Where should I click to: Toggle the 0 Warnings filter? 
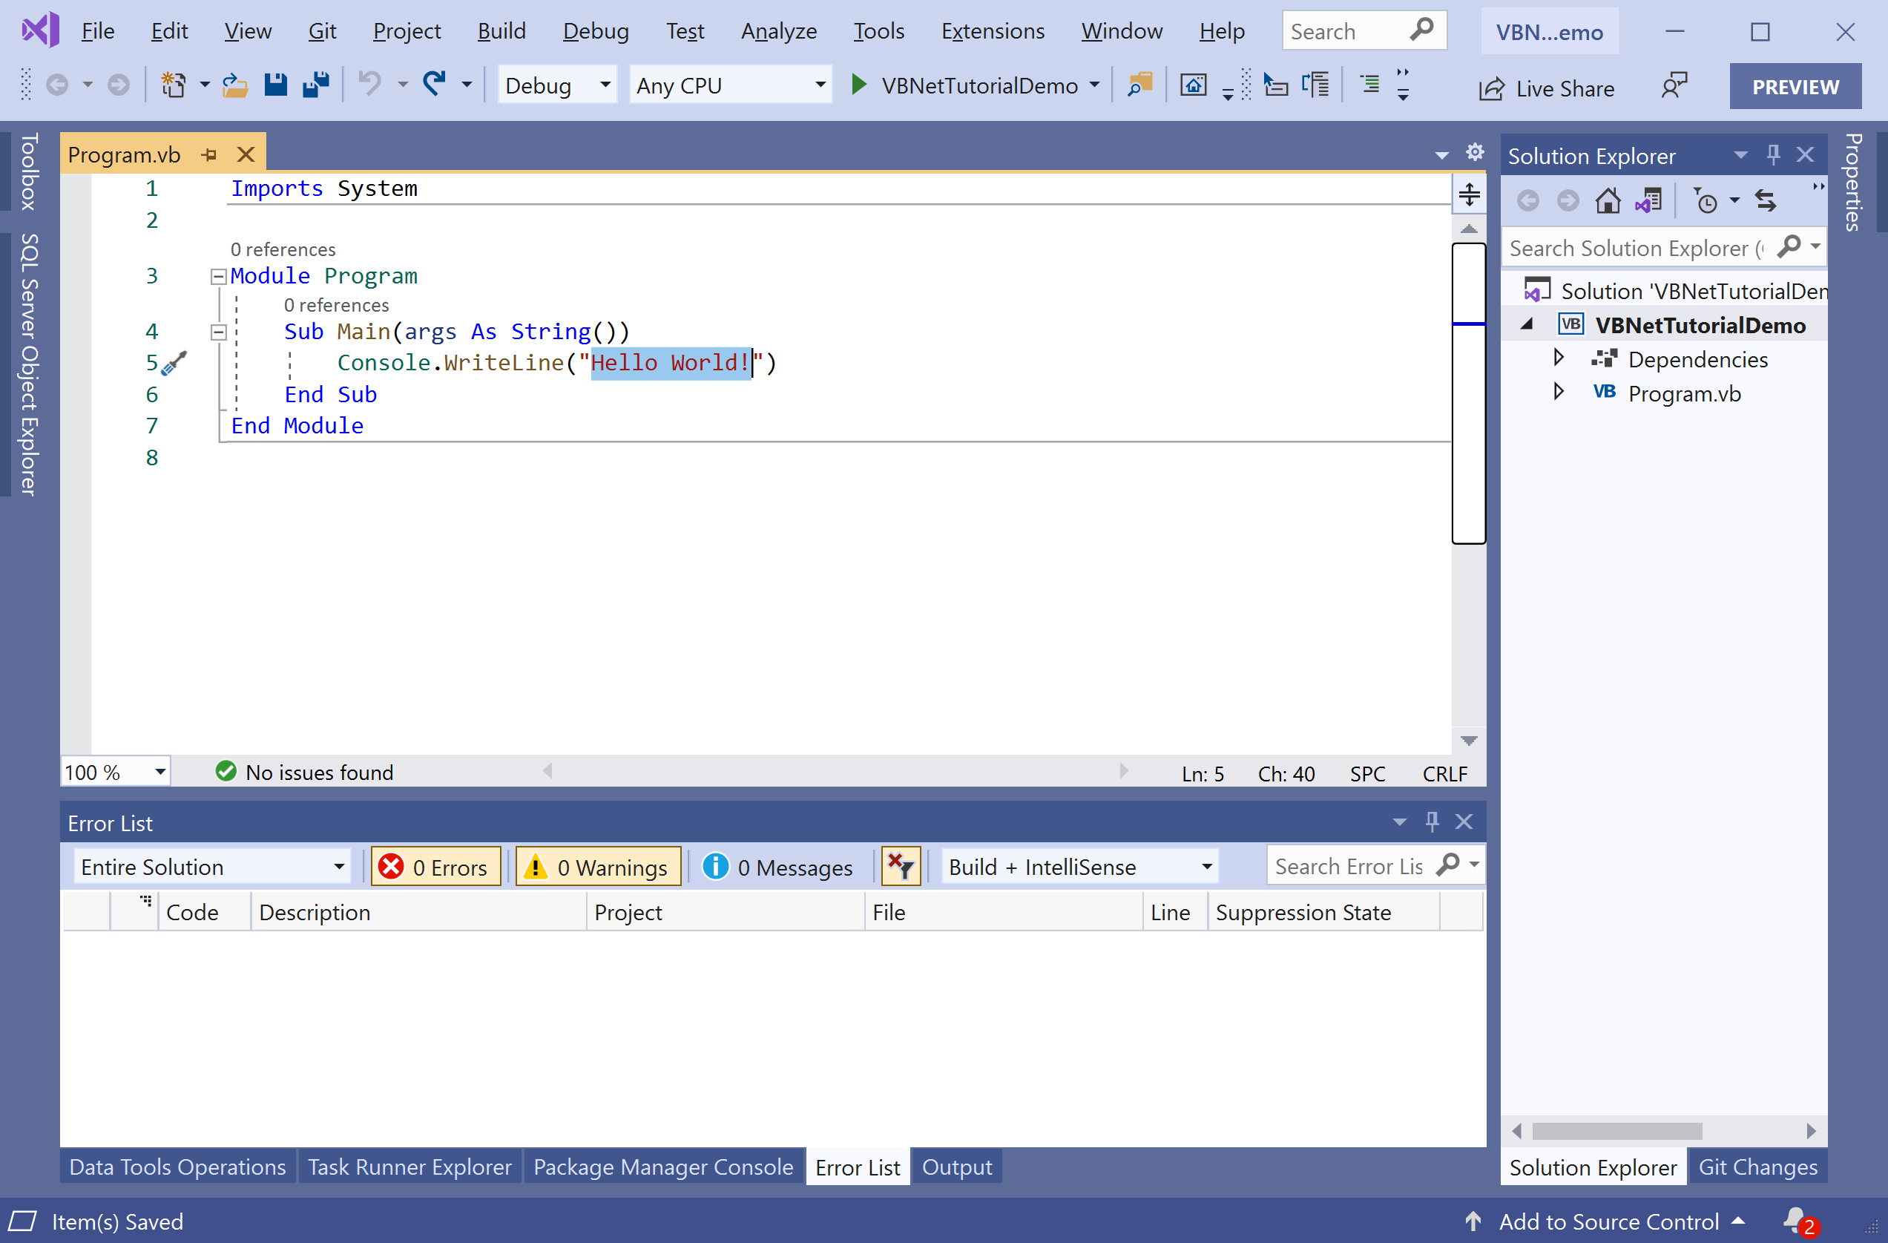tap(598, 867)
